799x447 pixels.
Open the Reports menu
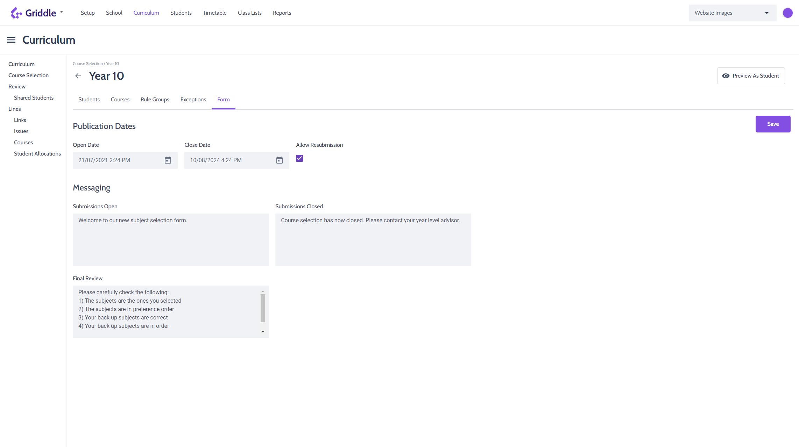coord(282,13)
